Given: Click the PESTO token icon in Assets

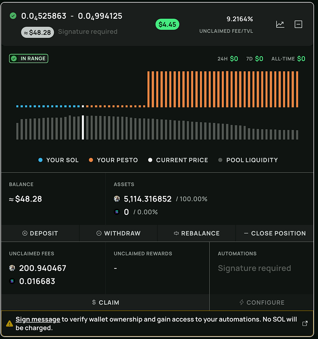Looking at the screenshot, I should (x=117, y=199).
